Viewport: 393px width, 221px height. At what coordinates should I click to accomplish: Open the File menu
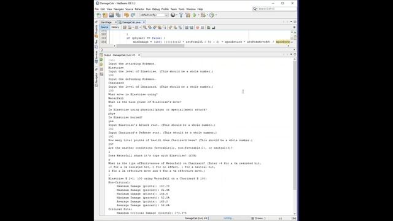pyautogui.click(x=97, y=9)
